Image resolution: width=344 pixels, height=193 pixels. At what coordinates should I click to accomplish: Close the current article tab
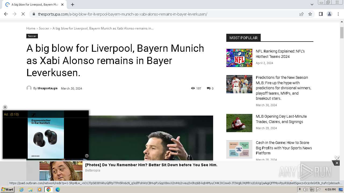62,5
